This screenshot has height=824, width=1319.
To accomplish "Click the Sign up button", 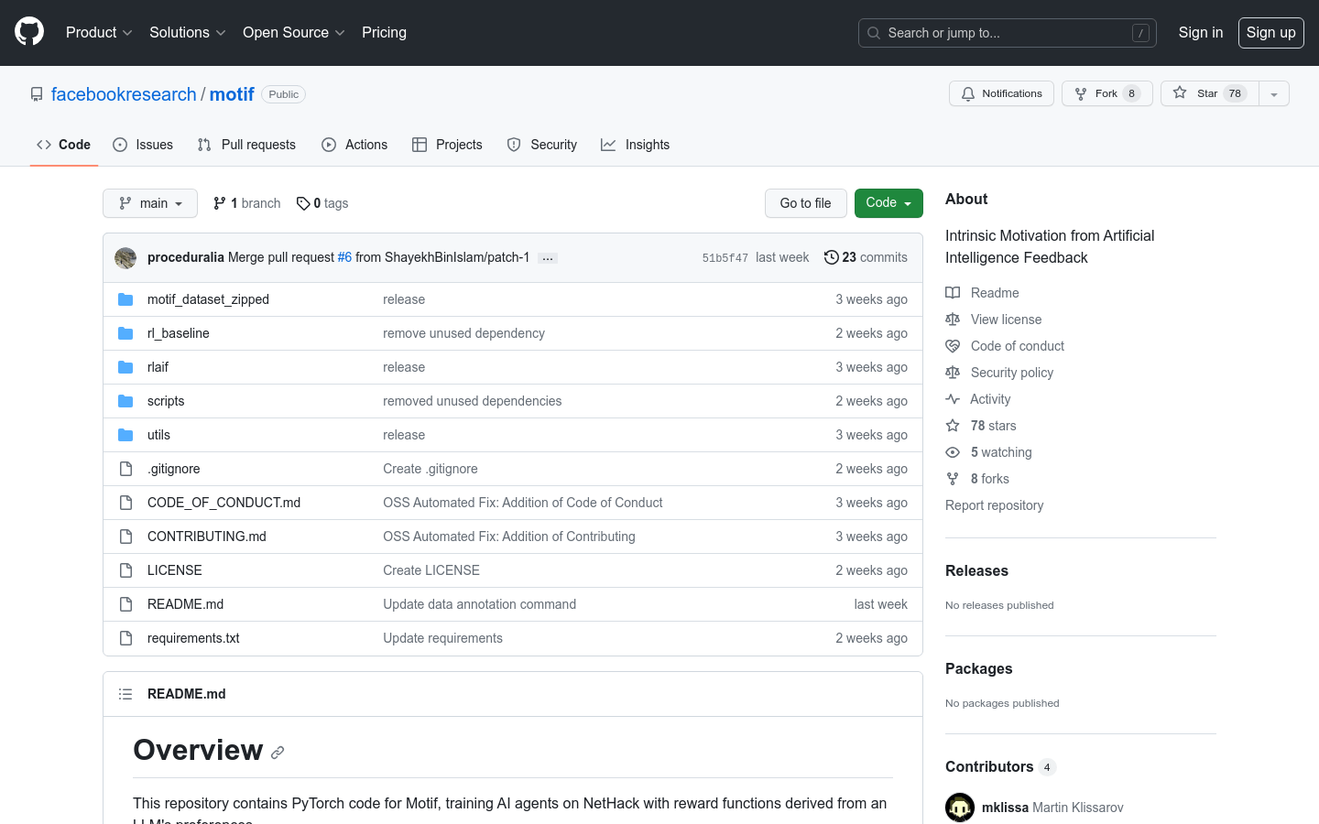I will click(x=1270, y=32).
